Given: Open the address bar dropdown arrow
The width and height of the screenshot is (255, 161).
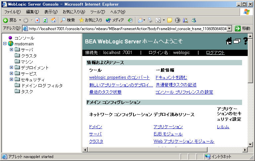Looking at the screenshot, I should pos(229,28).
